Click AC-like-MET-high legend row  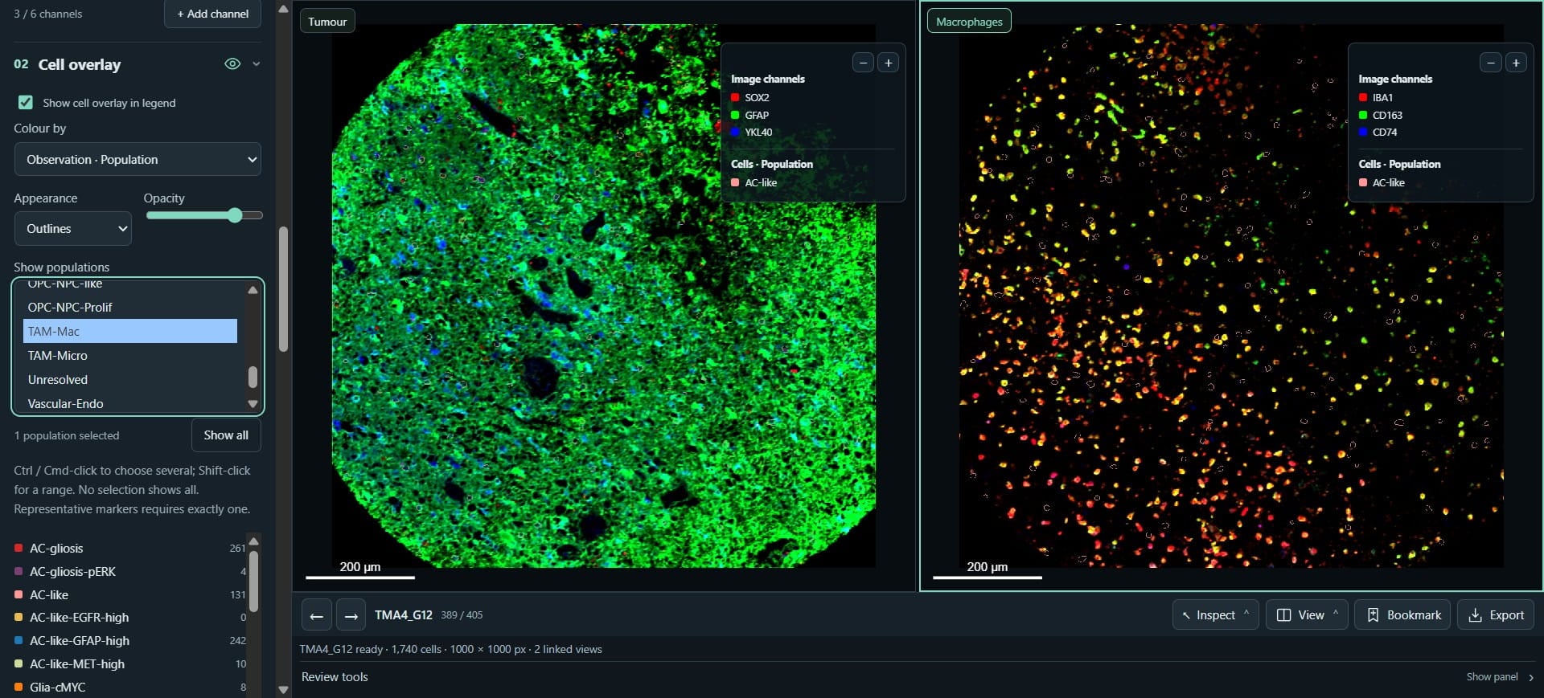click(129, 664)
